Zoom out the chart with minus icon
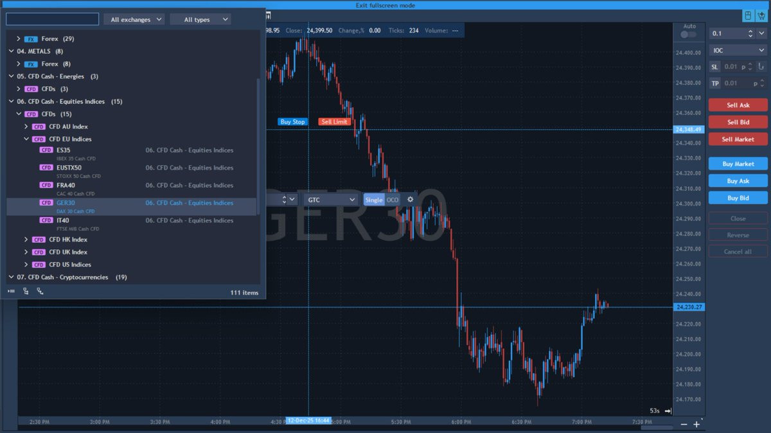The image size is (771, 433). (684, 425)
